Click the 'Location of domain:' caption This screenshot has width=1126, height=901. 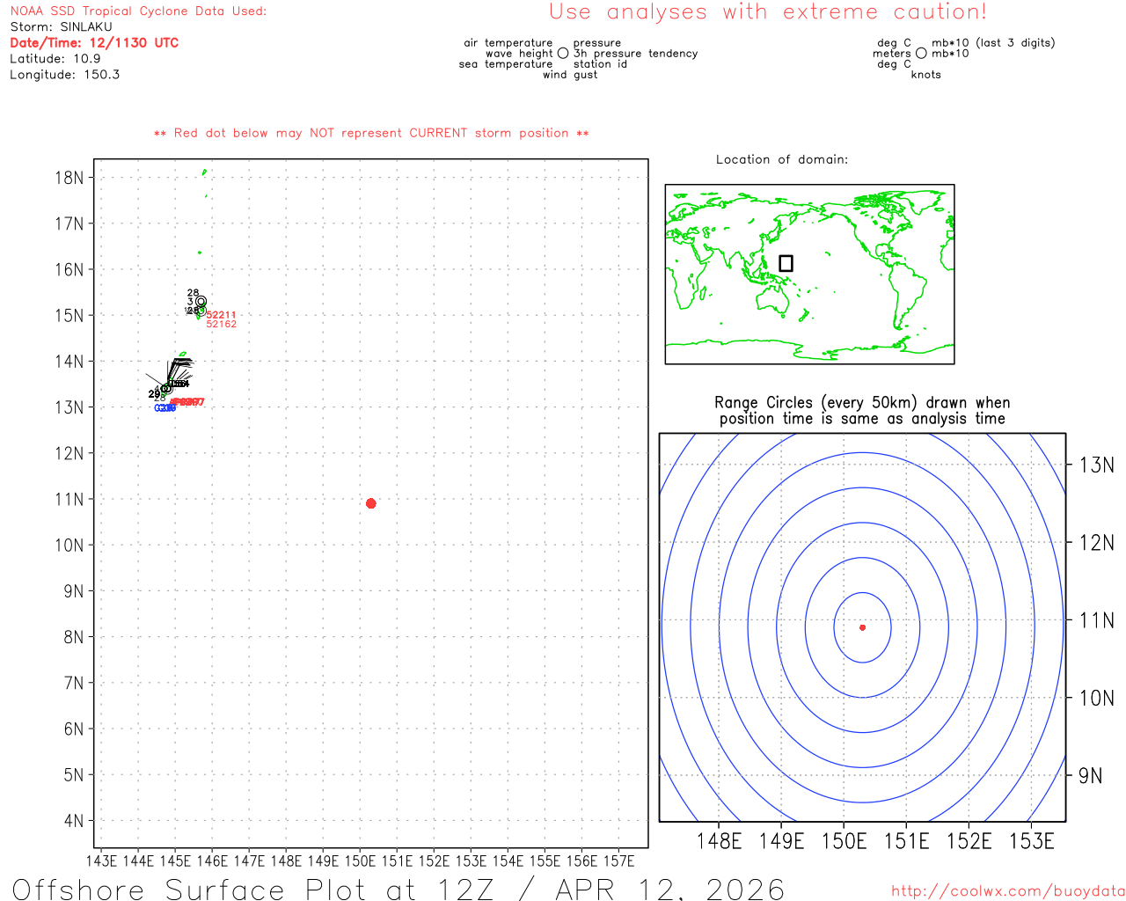coord(782,160)
